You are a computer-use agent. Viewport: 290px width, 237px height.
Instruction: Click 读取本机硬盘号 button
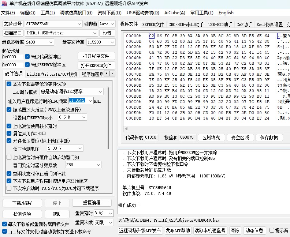pyautogui.click(x=210, y=230)
